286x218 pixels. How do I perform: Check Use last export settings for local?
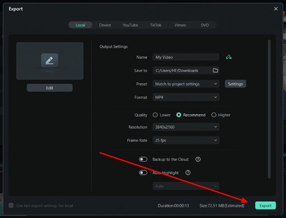tap(11, 205)
